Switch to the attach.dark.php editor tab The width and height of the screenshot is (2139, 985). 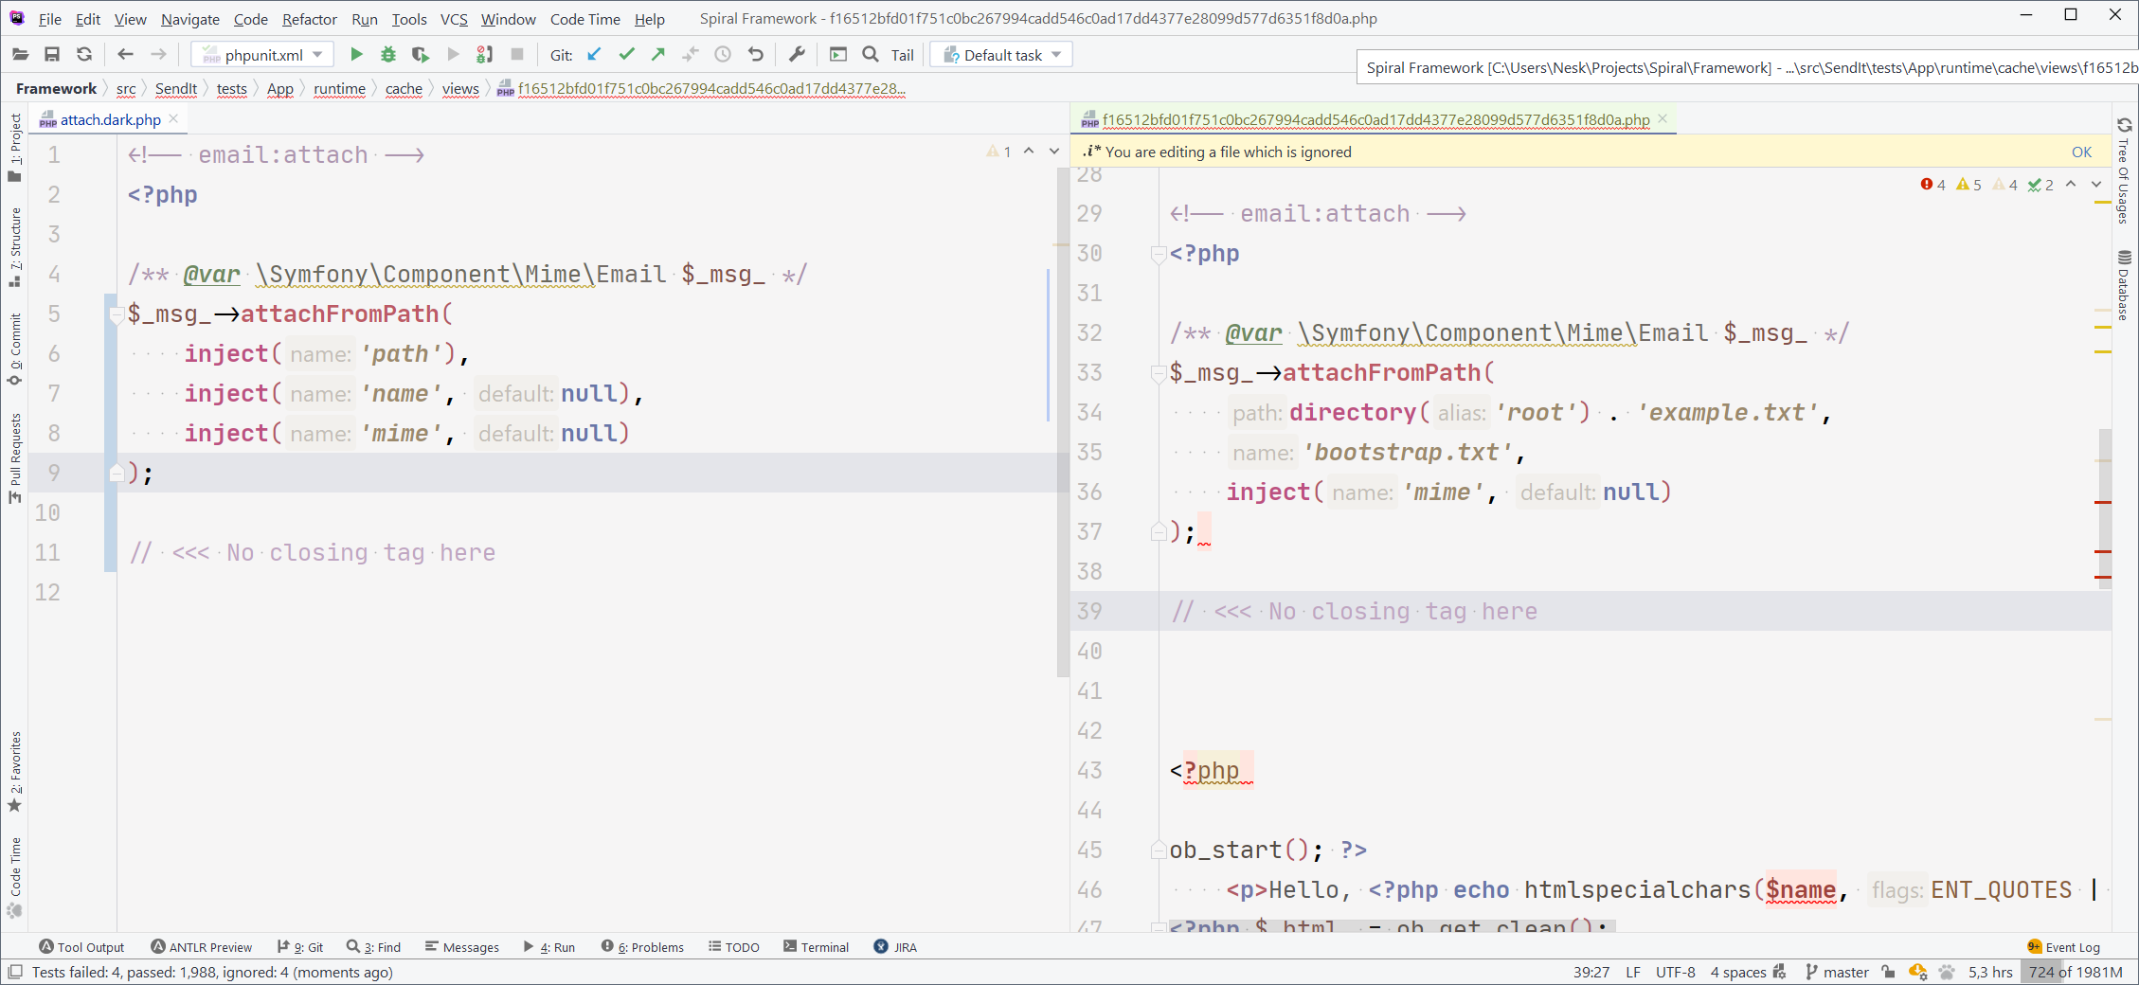pyautogui.click(x=110, y=119)
